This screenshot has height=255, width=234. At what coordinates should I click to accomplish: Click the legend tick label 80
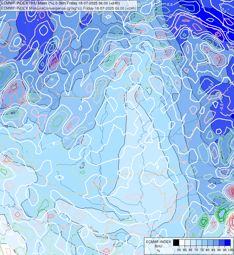(x=207, y=250)
